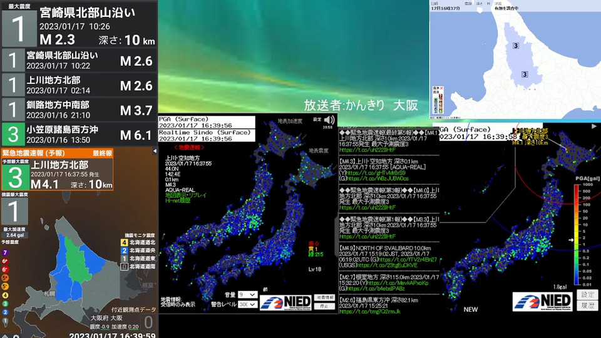
Task: Select the intensity 4 legend circle
Action: click(x=5, y=295)
